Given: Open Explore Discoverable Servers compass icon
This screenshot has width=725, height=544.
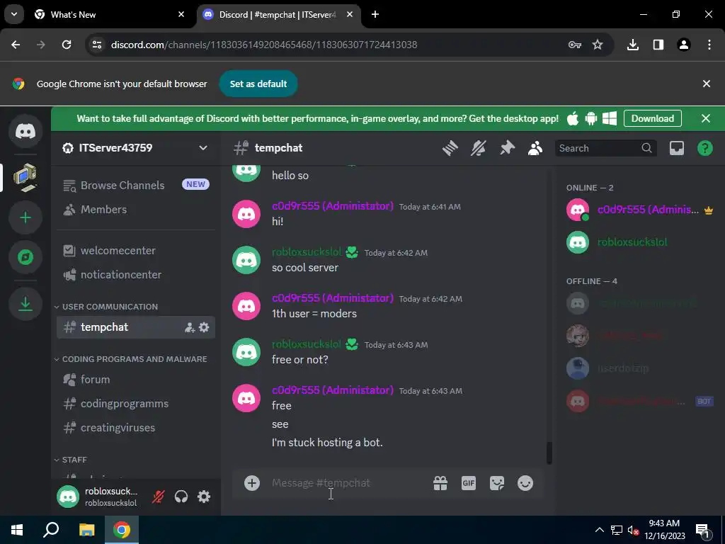Looking at the screenshot, I should (x=25, y=257).
